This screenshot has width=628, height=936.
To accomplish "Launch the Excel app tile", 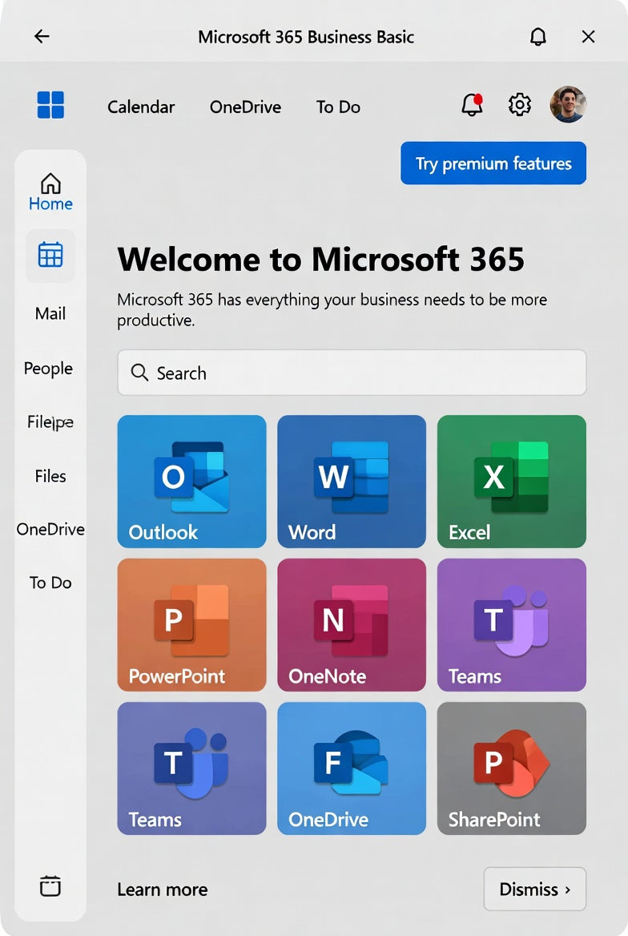I will click(x=512, y=481).
